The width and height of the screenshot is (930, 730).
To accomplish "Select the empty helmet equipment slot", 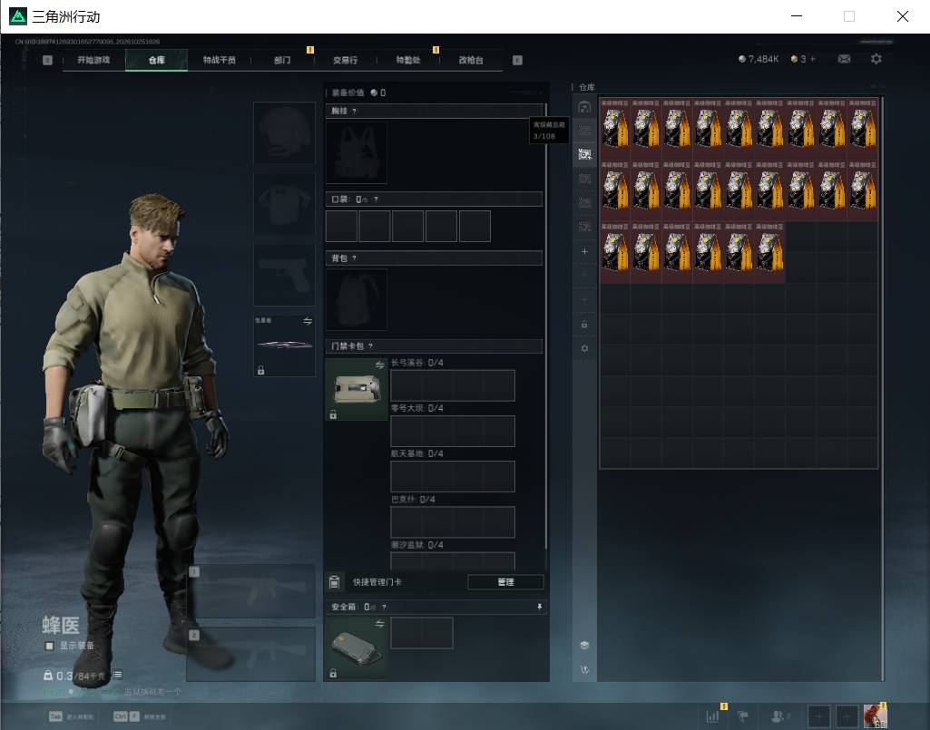I will [x=284, y=132].
